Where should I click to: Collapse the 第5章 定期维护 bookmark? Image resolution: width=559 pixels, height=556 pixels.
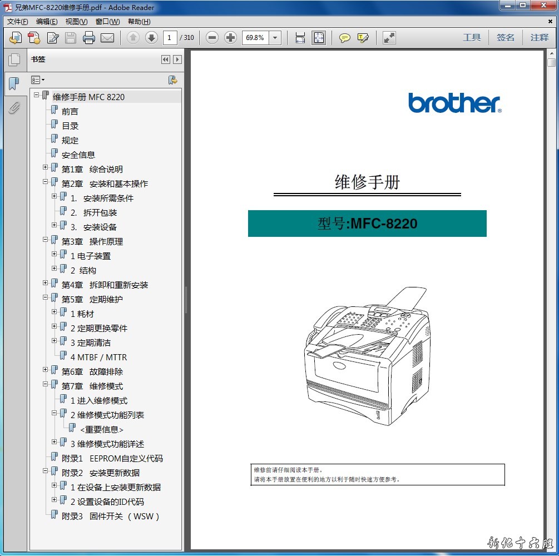coord(46,297)
